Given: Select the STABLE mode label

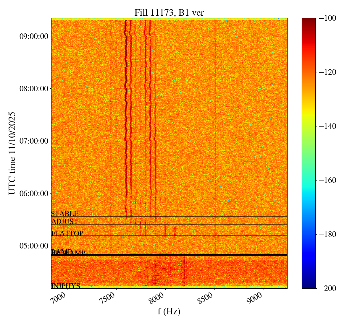Looking at the screenshot, I should pos(65,214).
